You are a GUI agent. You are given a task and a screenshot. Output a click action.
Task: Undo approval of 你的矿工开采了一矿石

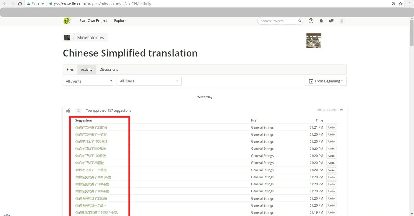[331, 134]
